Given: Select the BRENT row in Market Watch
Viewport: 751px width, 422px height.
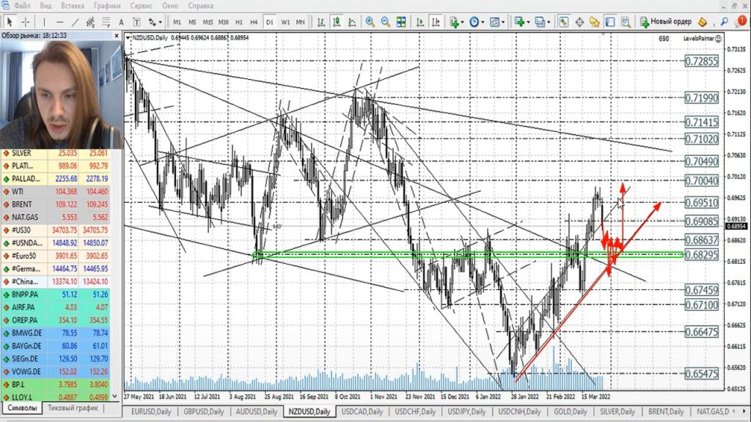Looking at the screenshot, I should point(29,203).
